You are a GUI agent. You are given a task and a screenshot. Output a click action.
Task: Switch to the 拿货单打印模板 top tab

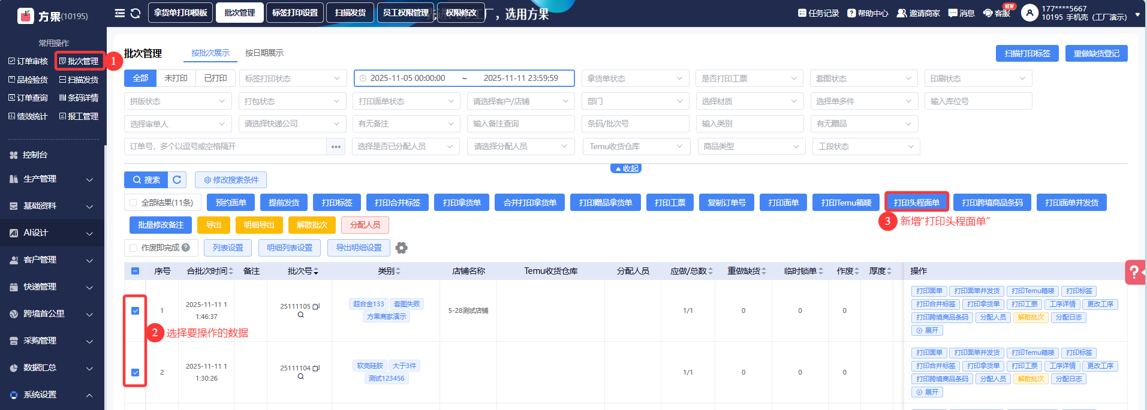pyautogui.click(x=180, y=13)
